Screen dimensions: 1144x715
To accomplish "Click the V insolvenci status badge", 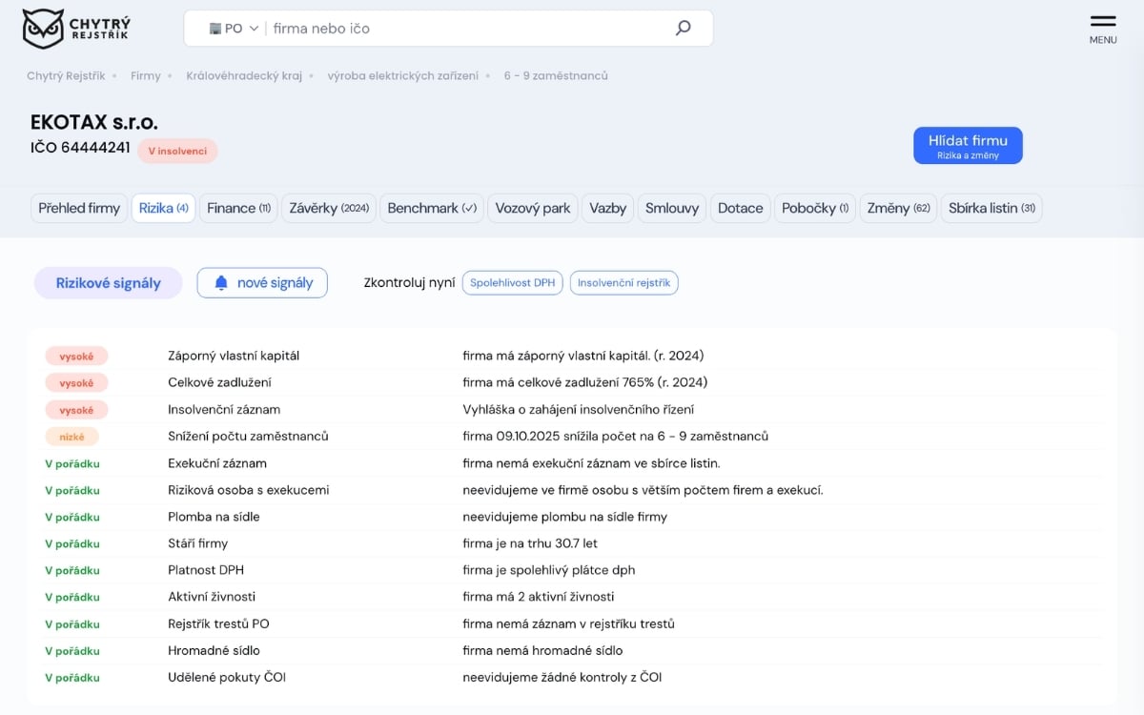I will point(177,151).
